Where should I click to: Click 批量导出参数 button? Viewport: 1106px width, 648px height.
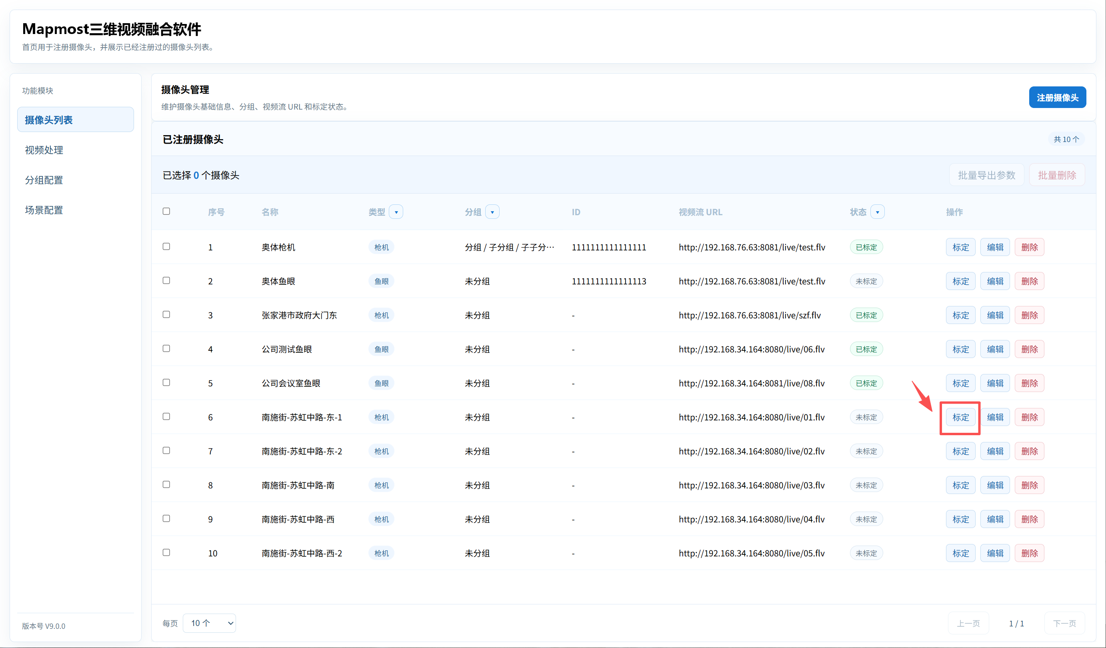click(986, 175)
